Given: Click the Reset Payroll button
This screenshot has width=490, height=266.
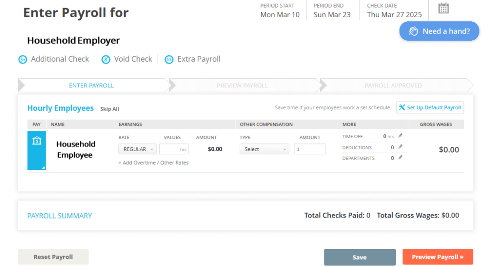Looking at the screenshot, I should (x=53, y=257).
